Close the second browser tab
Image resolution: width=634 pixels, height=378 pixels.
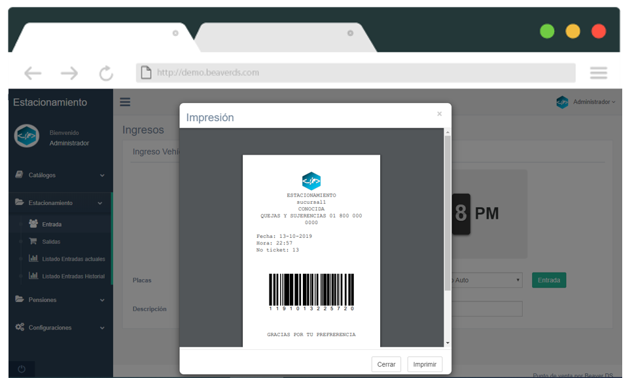click(x=350, y=33)
